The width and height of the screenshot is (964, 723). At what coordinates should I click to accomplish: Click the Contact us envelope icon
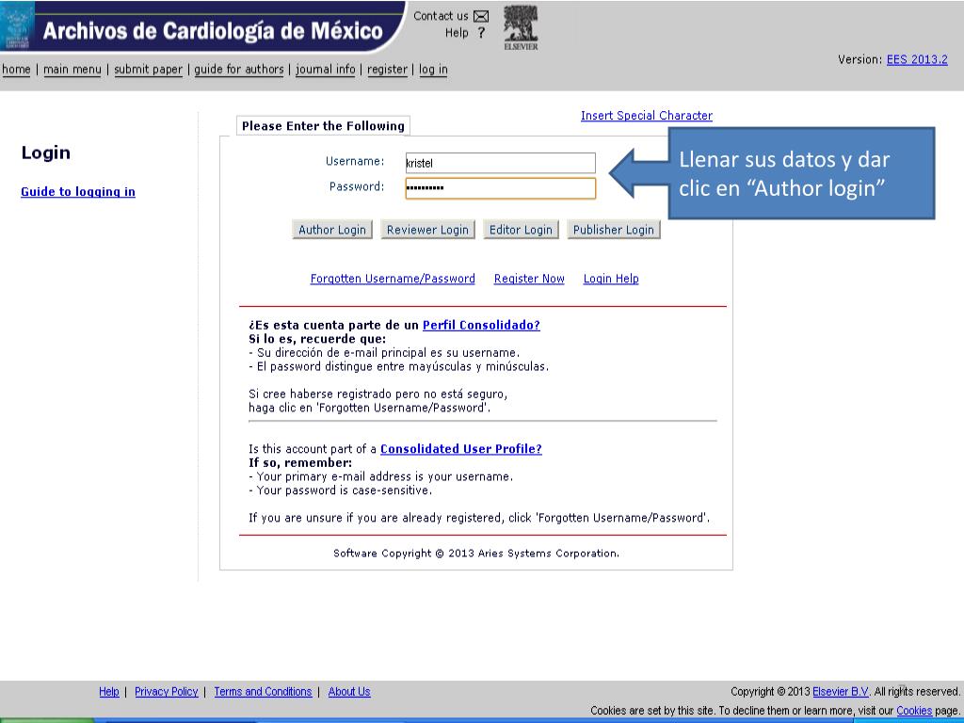click(481, 16)
